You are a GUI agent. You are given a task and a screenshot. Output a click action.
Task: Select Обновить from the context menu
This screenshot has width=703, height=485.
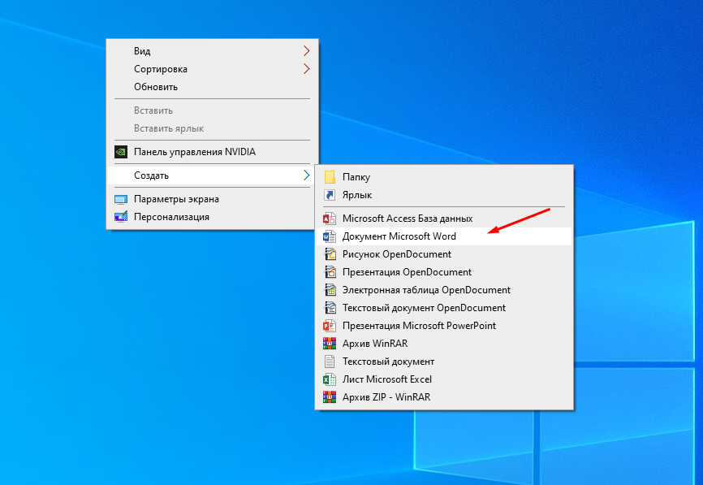[156, 87]
